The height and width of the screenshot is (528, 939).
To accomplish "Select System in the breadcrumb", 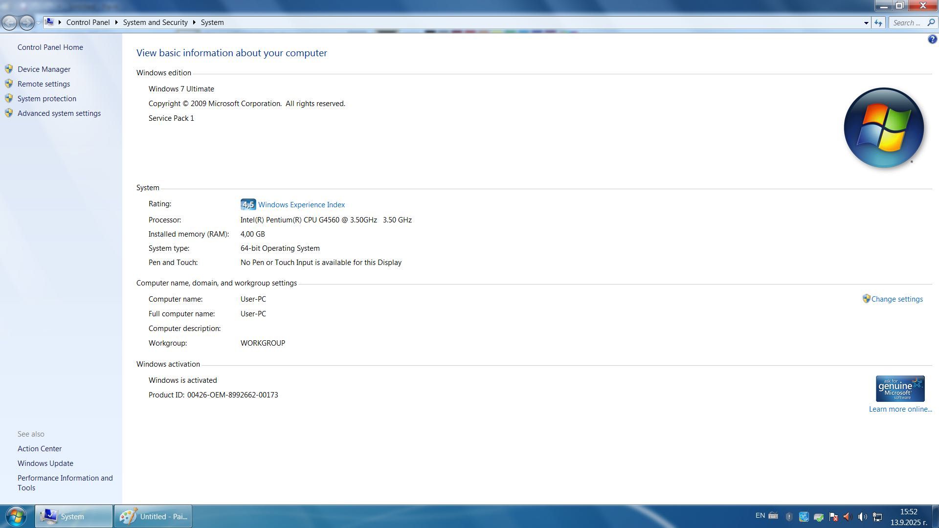I will 212,22.
